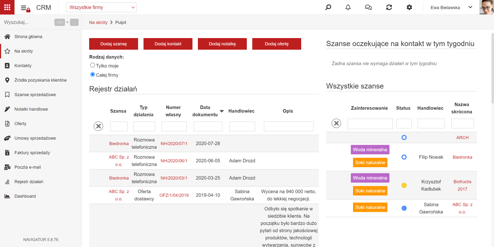This screenshot has height=247, width=494.
Task: Select the Tylko moje radio option
Action: [92, 65]
